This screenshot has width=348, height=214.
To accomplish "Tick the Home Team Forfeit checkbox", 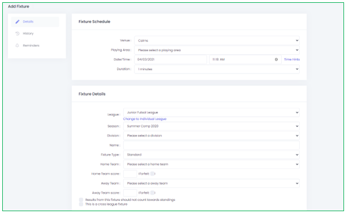I will point(152,174).
